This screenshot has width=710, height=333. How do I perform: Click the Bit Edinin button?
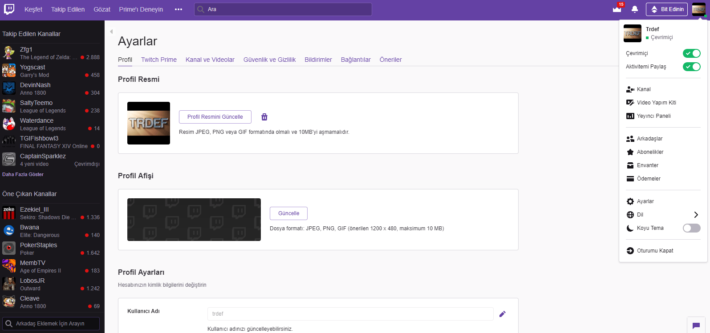[667, 9]
